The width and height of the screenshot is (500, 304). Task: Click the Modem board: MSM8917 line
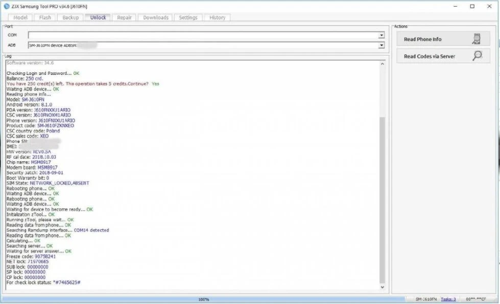pos(32,167)
